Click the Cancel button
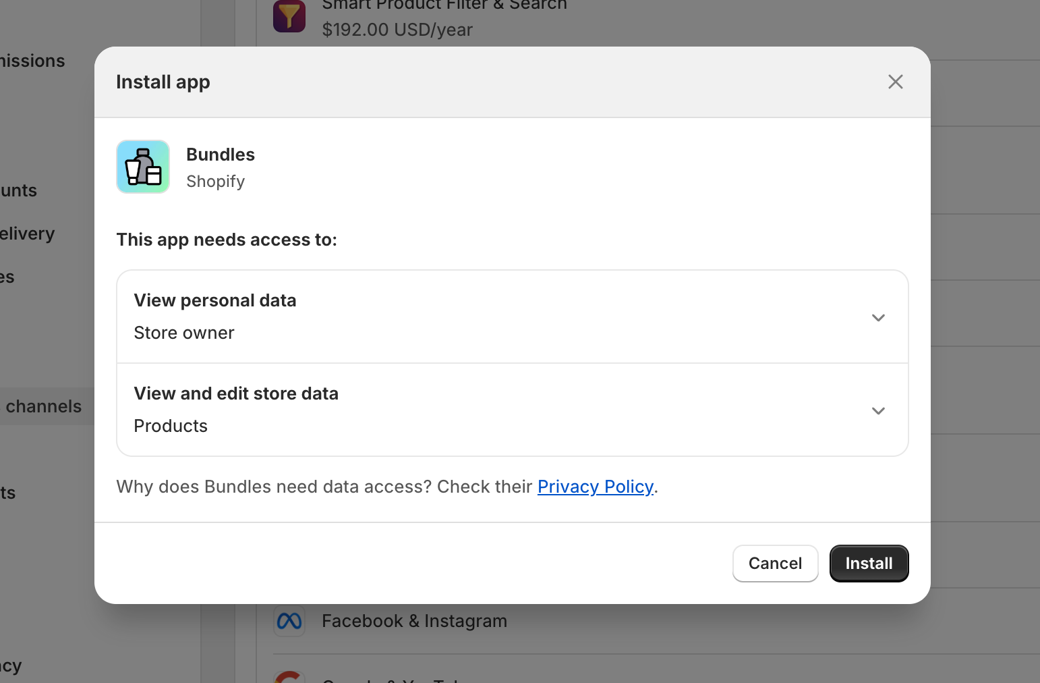Screen dimensions: 1040x683 (x=775, y=563)
